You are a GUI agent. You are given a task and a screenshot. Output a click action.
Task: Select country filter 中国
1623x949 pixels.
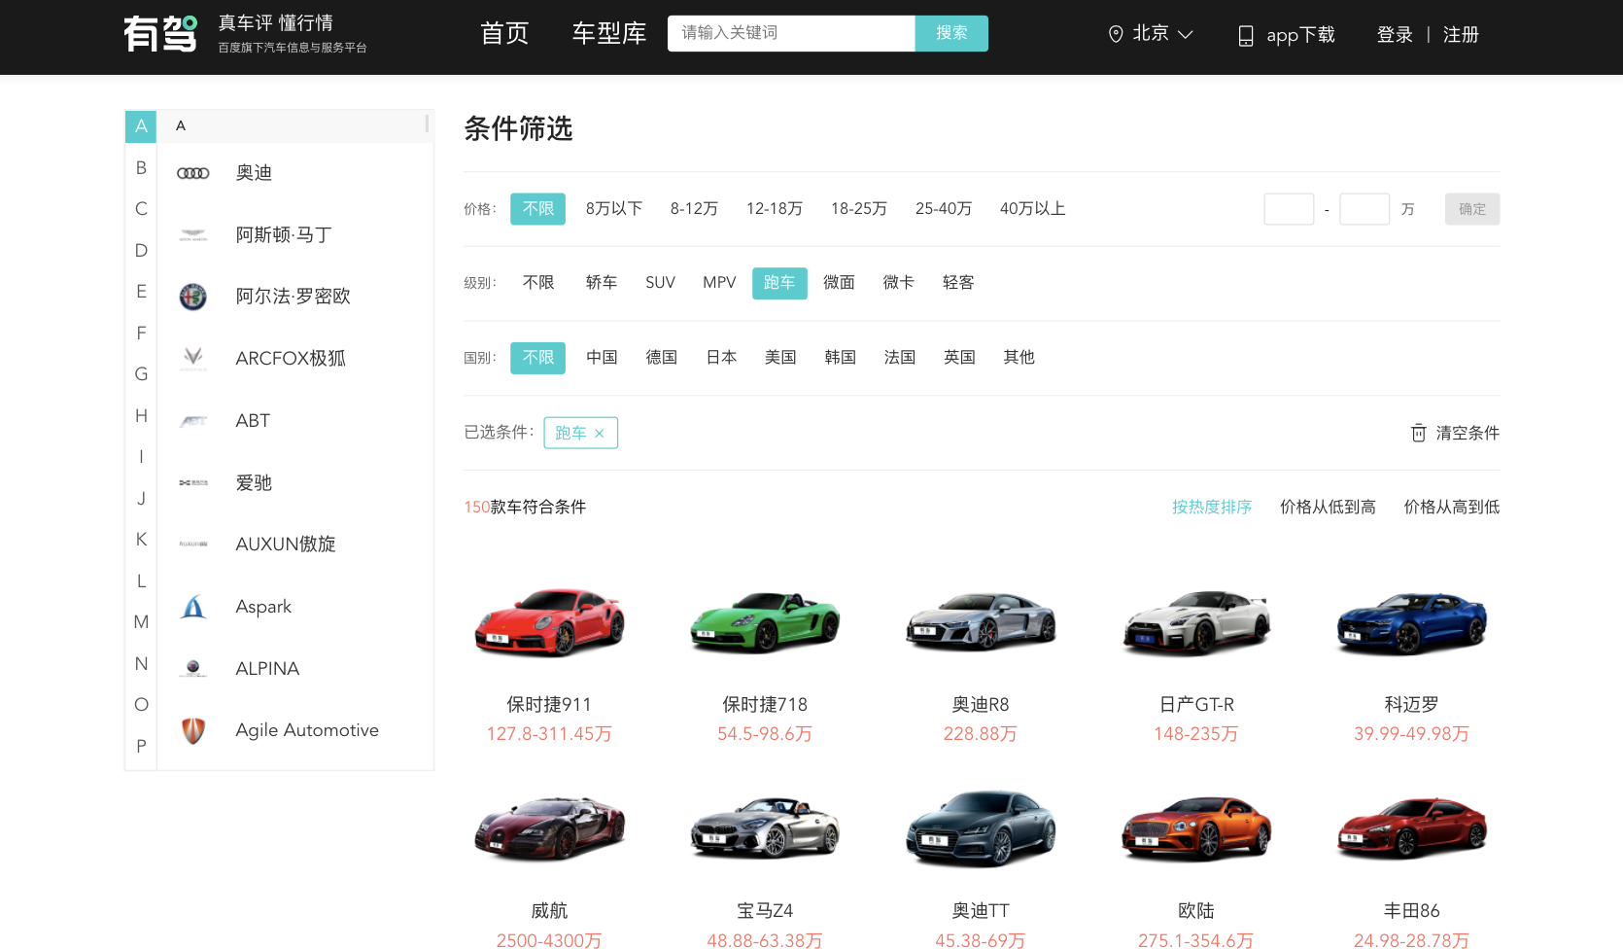click(x=602, y=358)
